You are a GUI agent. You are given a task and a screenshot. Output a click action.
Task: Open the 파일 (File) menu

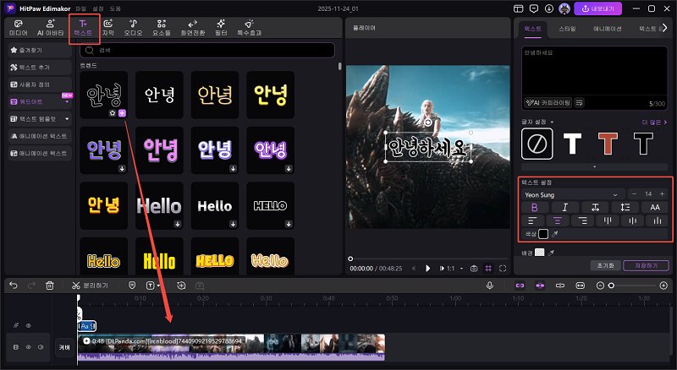(80, 8)
